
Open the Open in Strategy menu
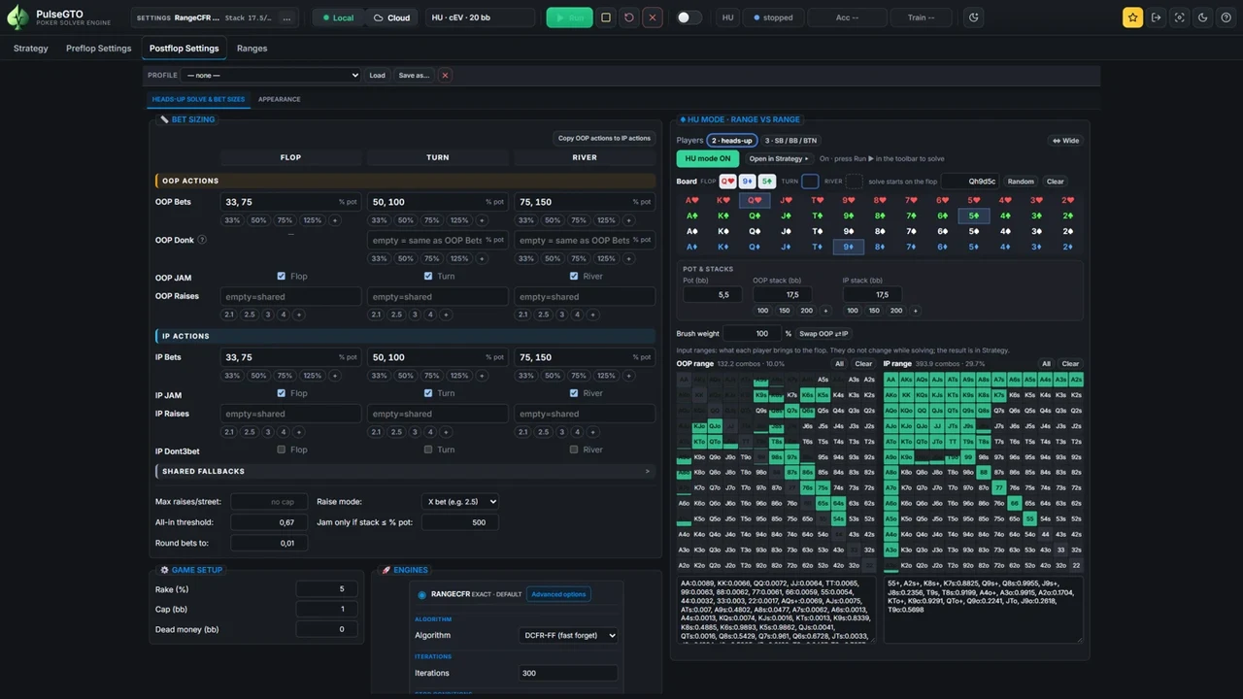(x=779, y=158)
